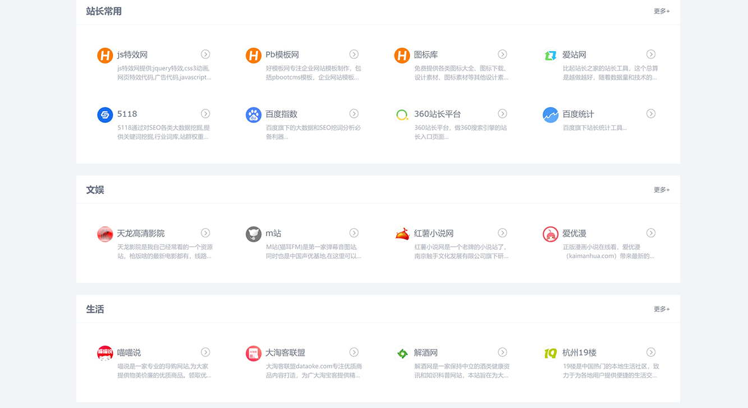Viewport: 748px width, 408px height.
Task: Select the Pb模板网 site icon
Action: [254, 54]
